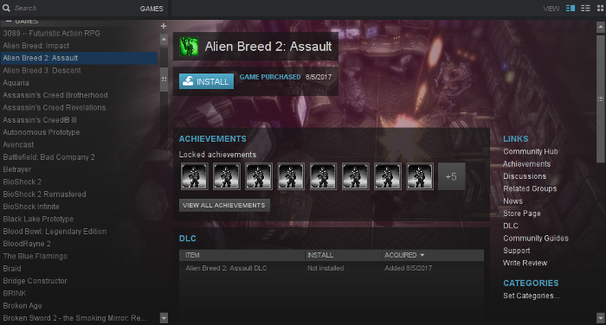The width and height of the screenshot is (606, 325).
Task: Open Community Guides link
Action: coord(536,239)
